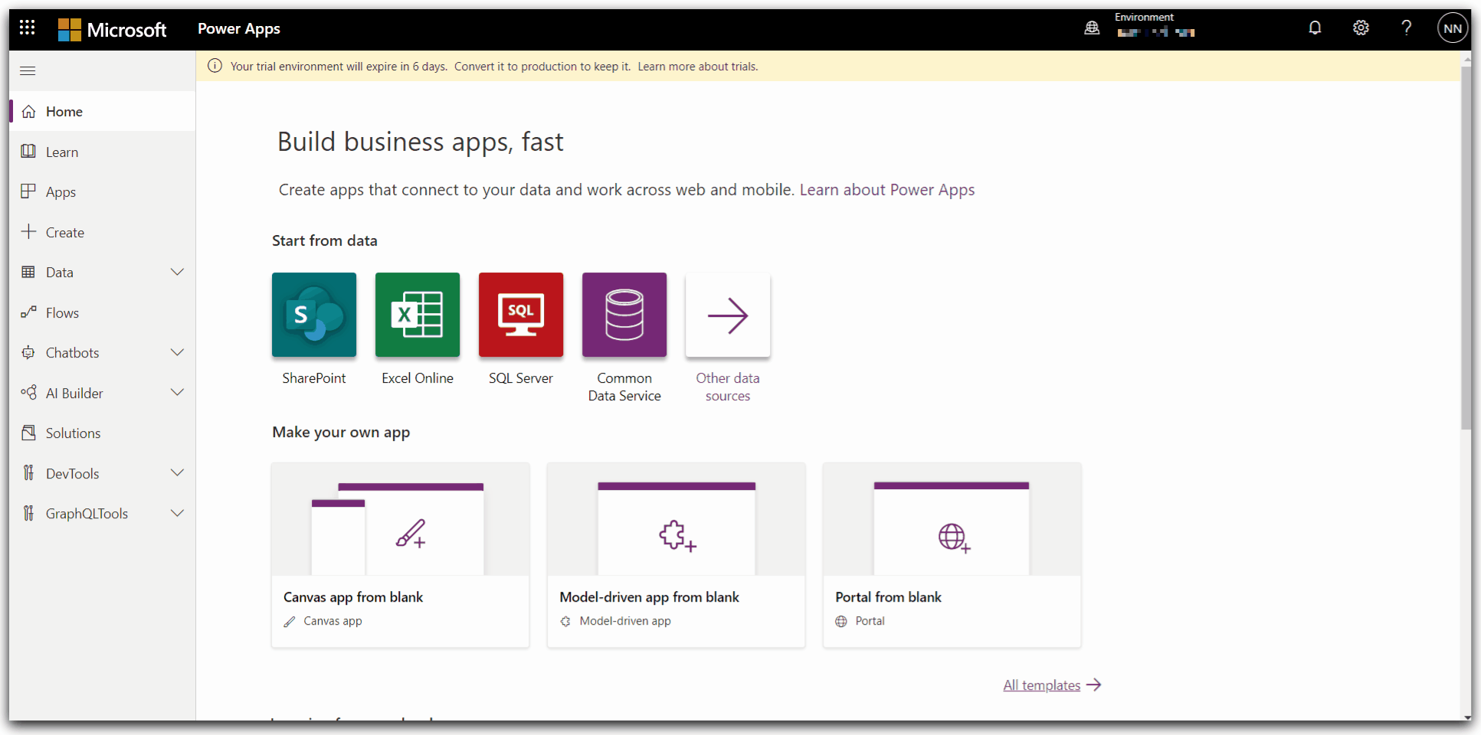Open the app launcher waffle icon
Viewport: 1481px width, 735px height.
click(28, 28)
